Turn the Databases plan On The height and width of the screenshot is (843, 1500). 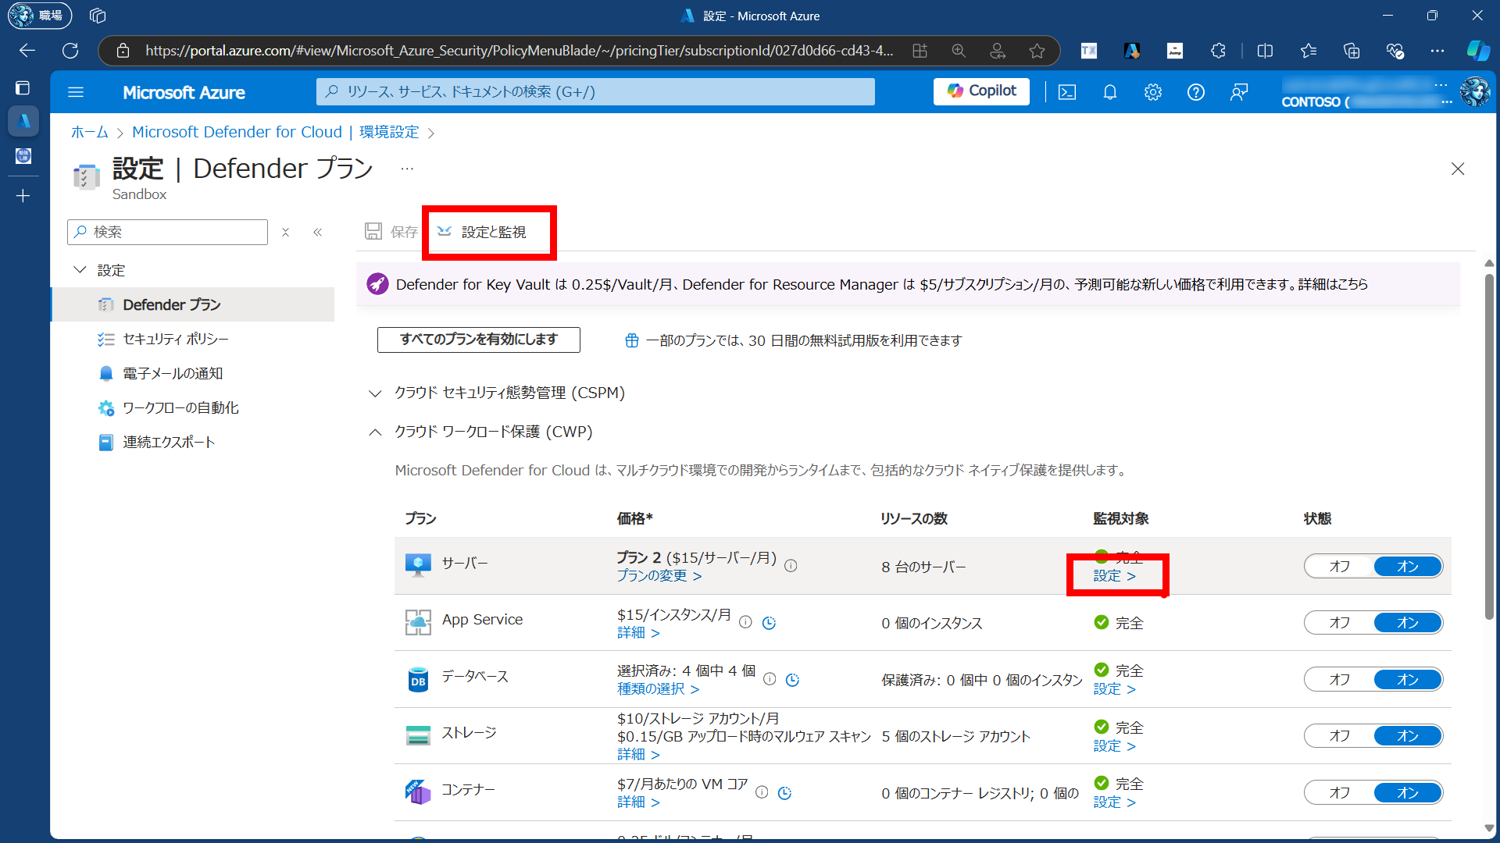[x=1408, y=680]
